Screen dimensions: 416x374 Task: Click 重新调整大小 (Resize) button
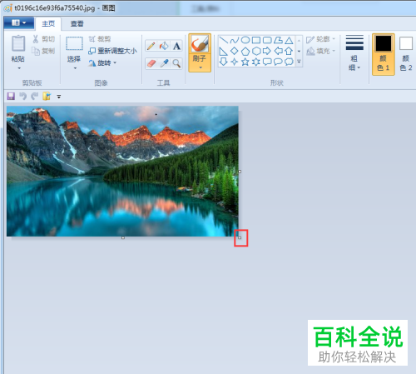point(112,51)
